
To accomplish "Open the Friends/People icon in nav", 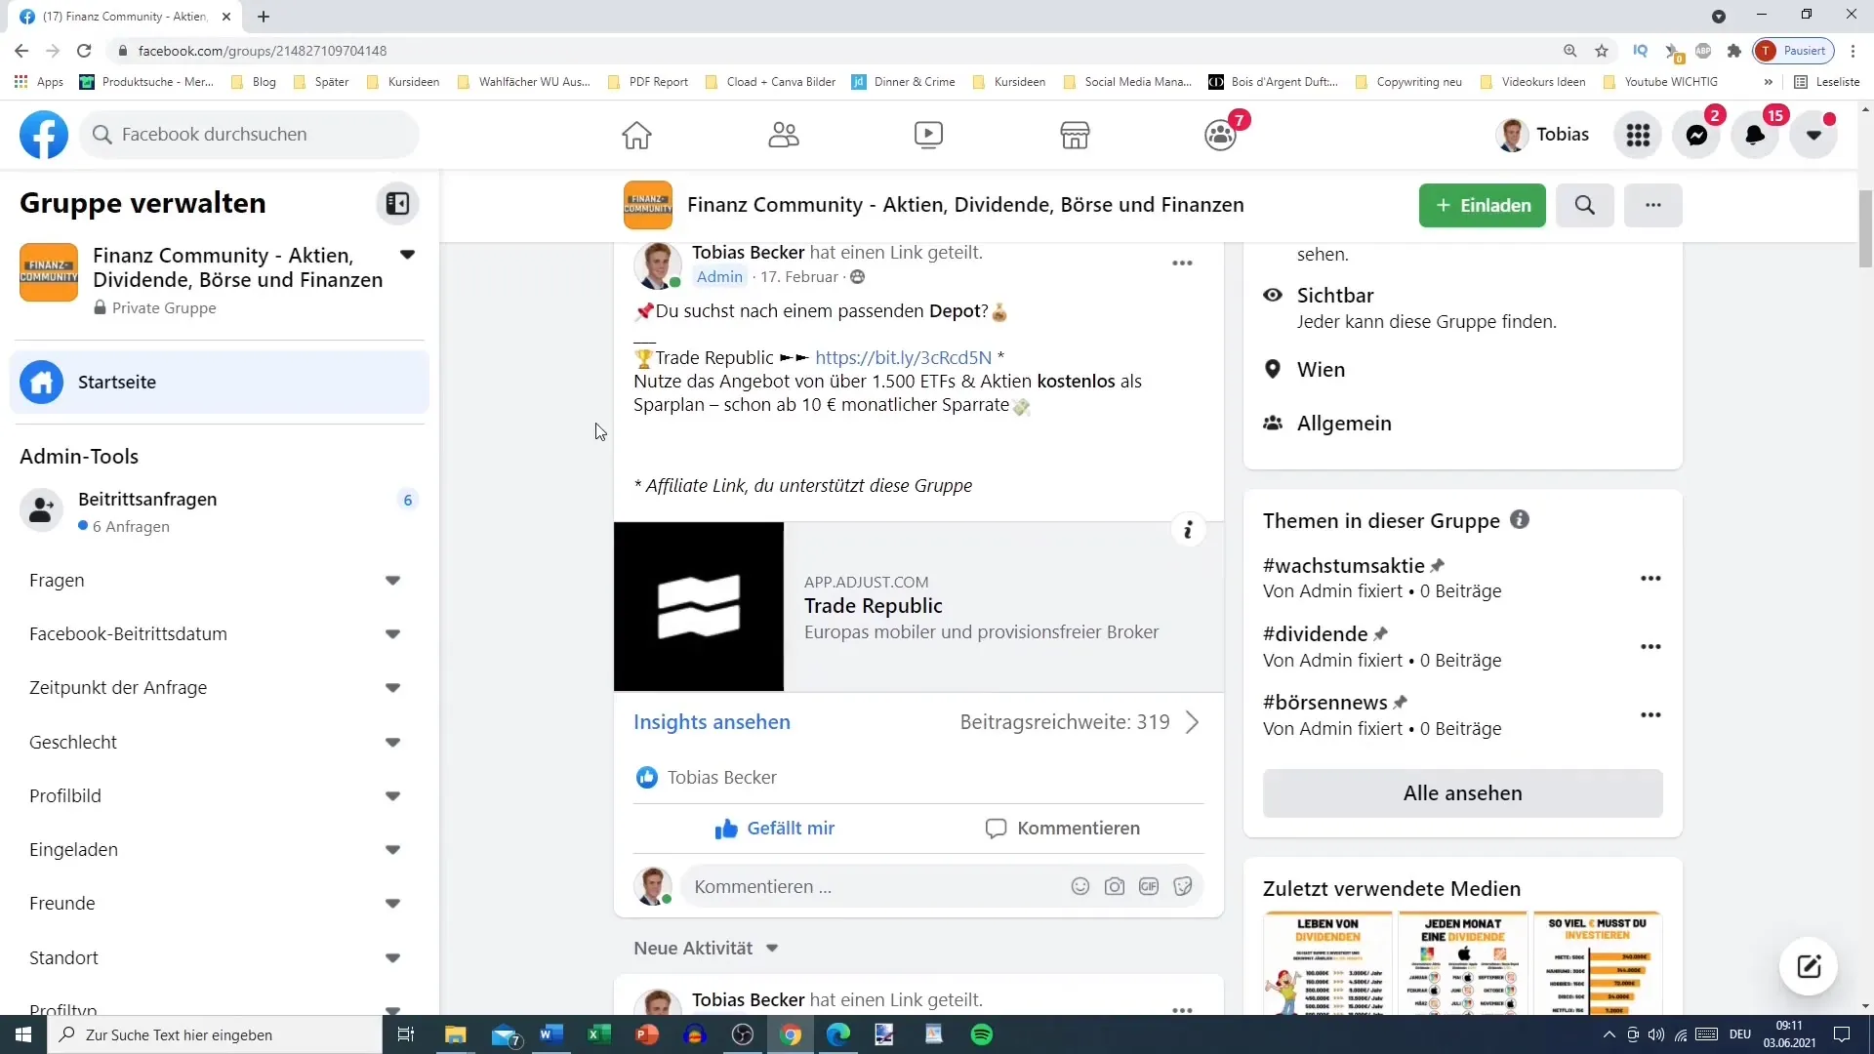I will (783, 134).
